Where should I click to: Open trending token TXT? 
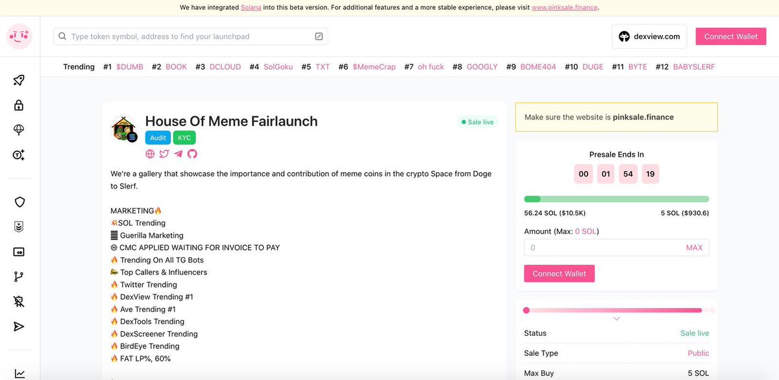[x=323, y=67]
